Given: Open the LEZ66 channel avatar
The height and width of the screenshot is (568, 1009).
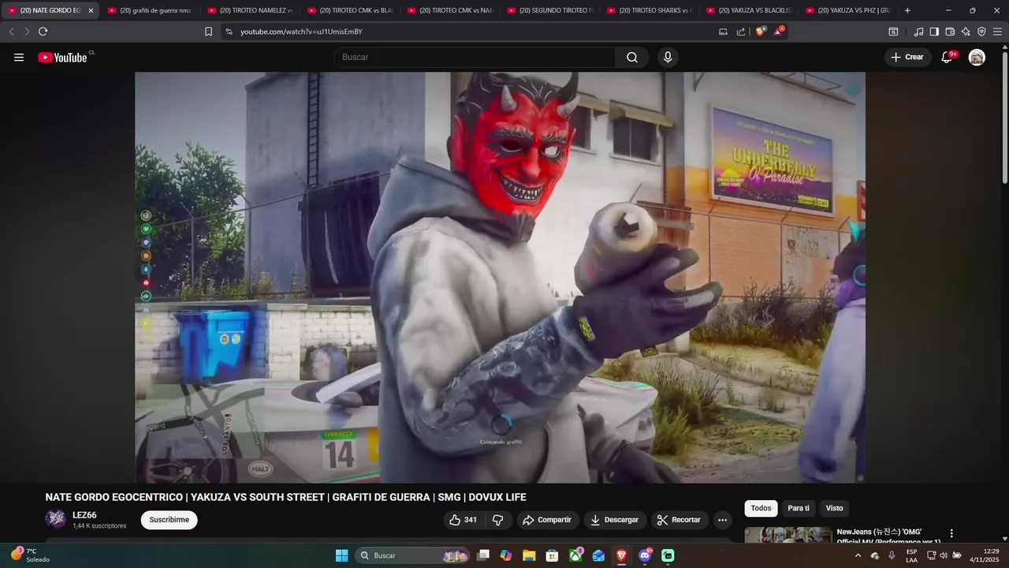Looking at the screenshot, I should coord(56,519).
